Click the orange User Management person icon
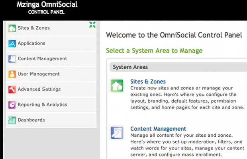Screen dimensions: 247x159 pos(12,74)
